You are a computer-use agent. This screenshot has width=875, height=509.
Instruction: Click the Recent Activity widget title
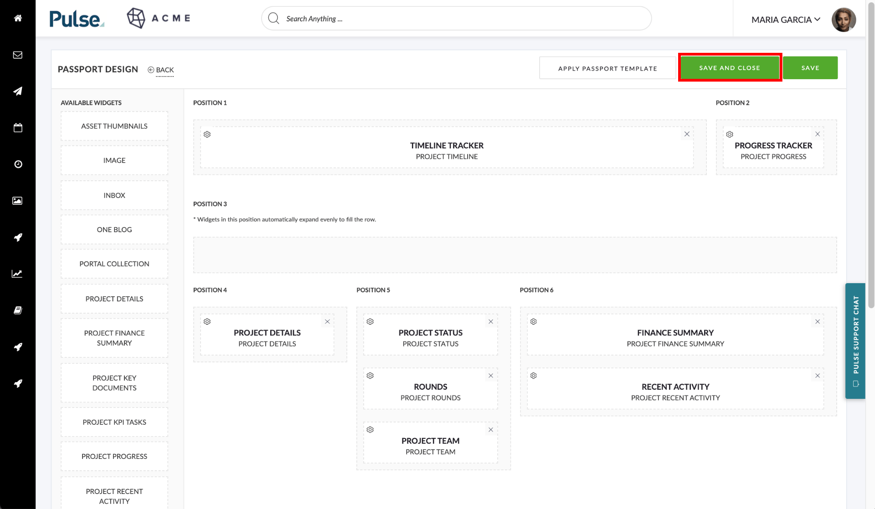(x=675, y=387)
